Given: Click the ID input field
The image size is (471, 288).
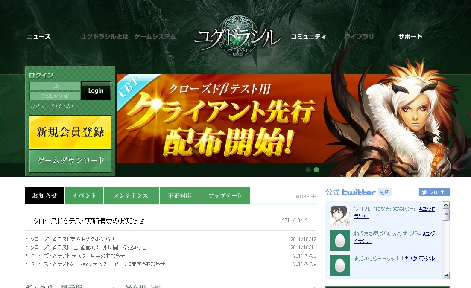Looking at the screenshot, I should point(55,86).
